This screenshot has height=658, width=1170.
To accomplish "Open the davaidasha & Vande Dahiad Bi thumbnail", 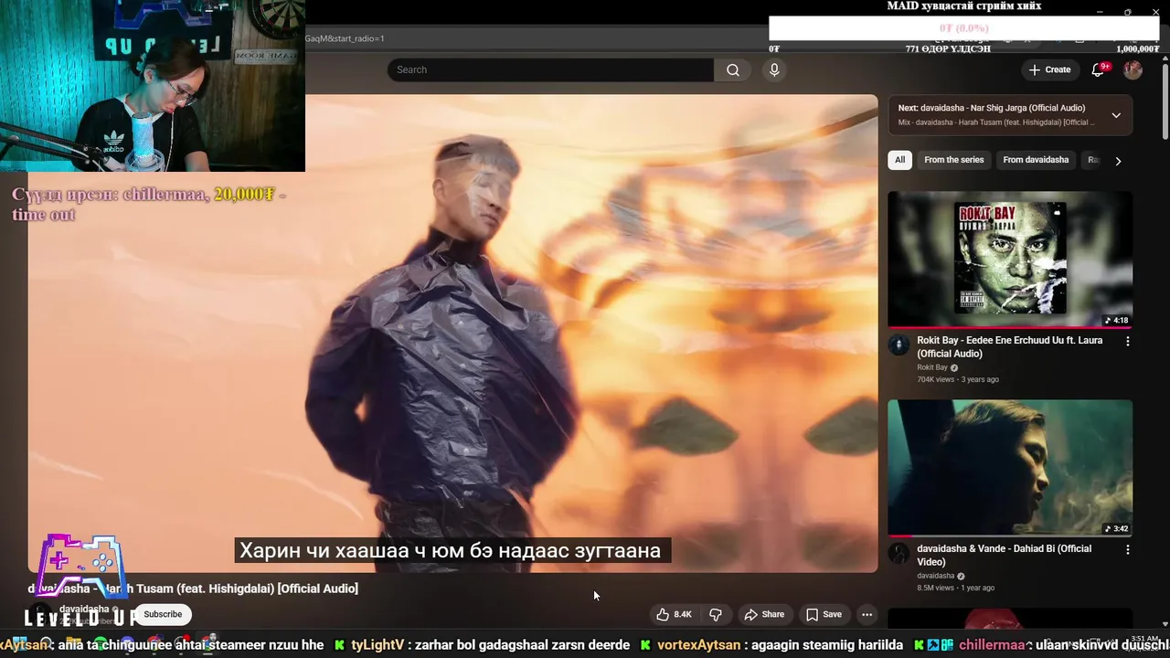I will pyautogui.click(x=1010, y=467).
